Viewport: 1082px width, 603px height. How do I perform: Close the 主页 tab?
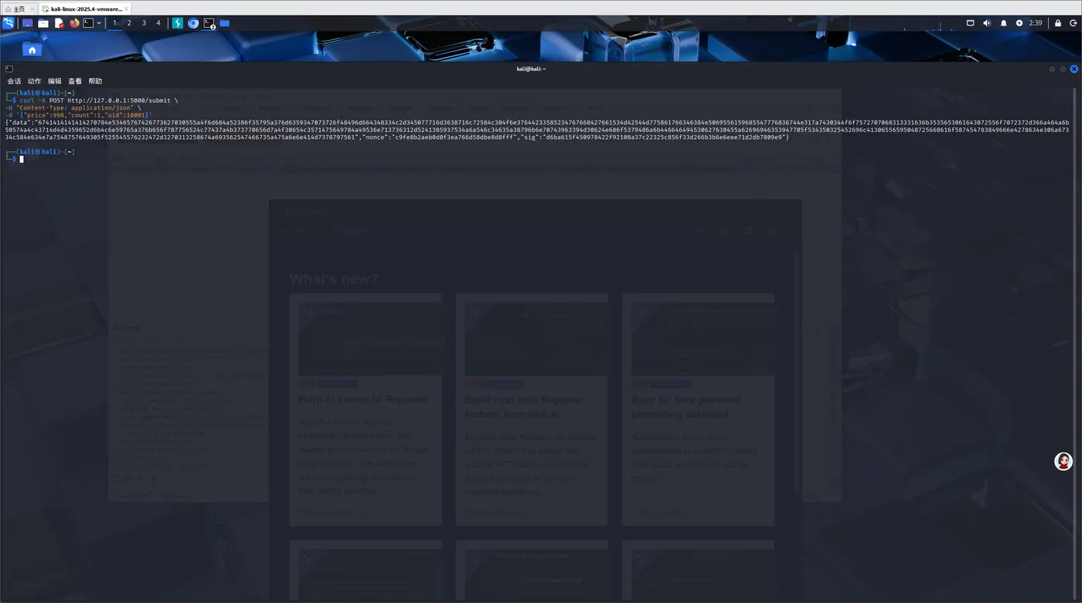point(31,8)
